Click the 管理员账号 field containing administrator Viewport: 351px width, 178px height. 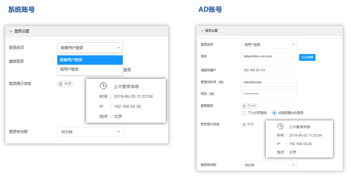point(269,82)
